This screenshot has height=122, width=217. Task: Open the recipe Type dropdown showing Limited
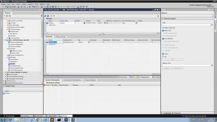point(105,23)
